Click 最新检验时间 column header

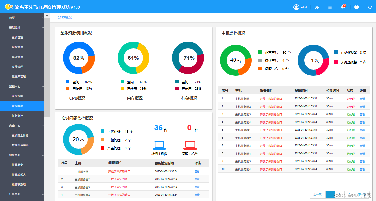point(164,163)
